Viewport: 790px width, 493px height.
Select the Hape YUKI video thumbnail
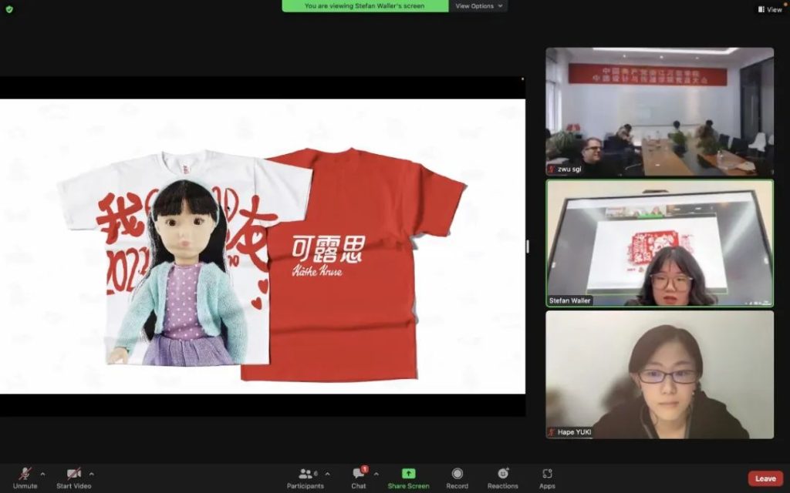point(660,375)
